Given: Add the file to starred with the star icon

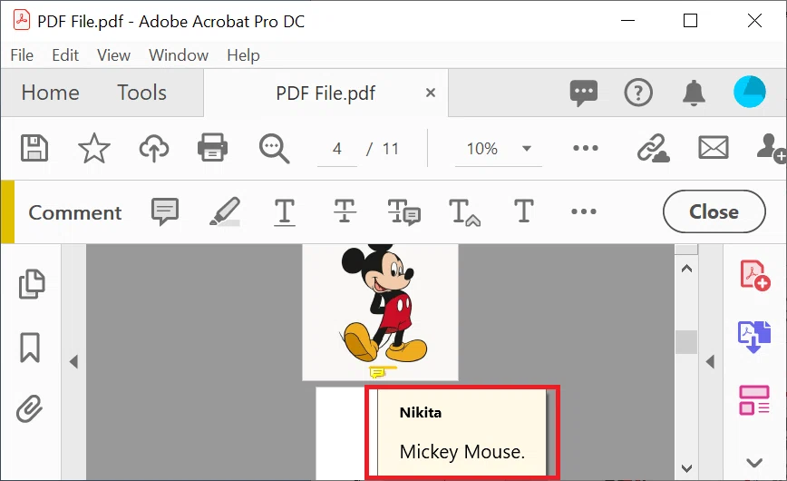Looking at the screenshot, I should point(94,148).
